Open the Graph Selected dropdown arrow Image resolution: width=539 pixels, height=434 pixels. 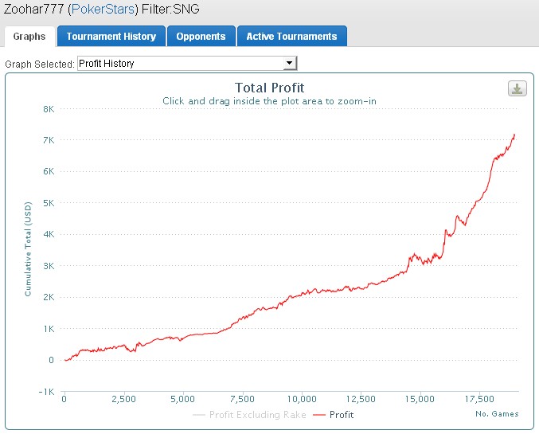point(290,63)
